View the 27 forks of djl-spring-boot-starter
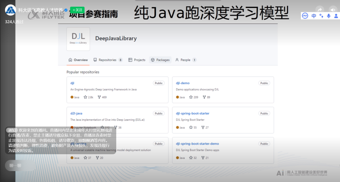This screenshot has height=182, width=340. pyautogui.click(x=205, y=127)
